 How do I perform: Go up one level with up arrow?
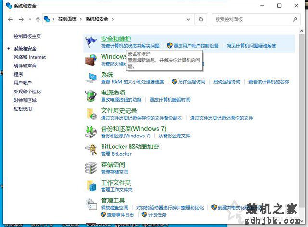point(38,19)
